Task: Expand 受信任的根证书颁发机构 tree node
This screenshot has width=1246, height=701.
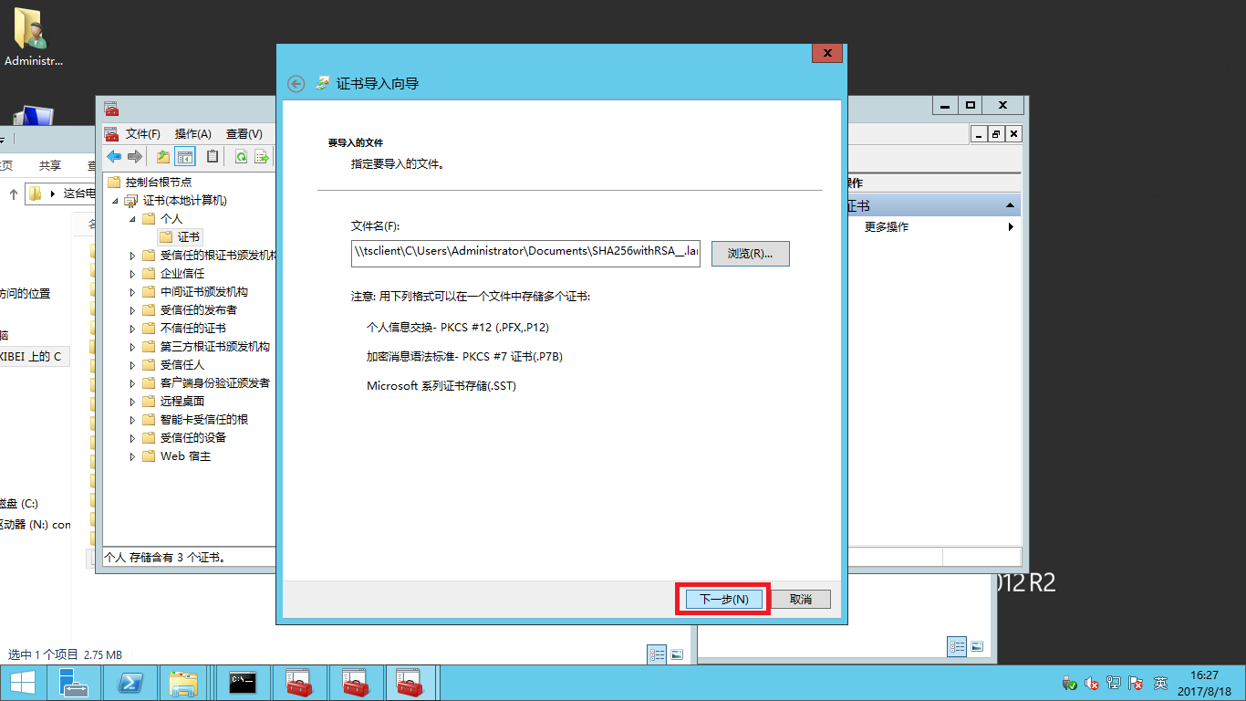Action: (132, 256)
